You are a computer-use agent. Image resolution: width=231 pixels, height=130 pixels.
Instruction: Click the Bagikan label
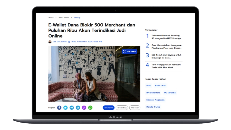click(x=52, y=108)
